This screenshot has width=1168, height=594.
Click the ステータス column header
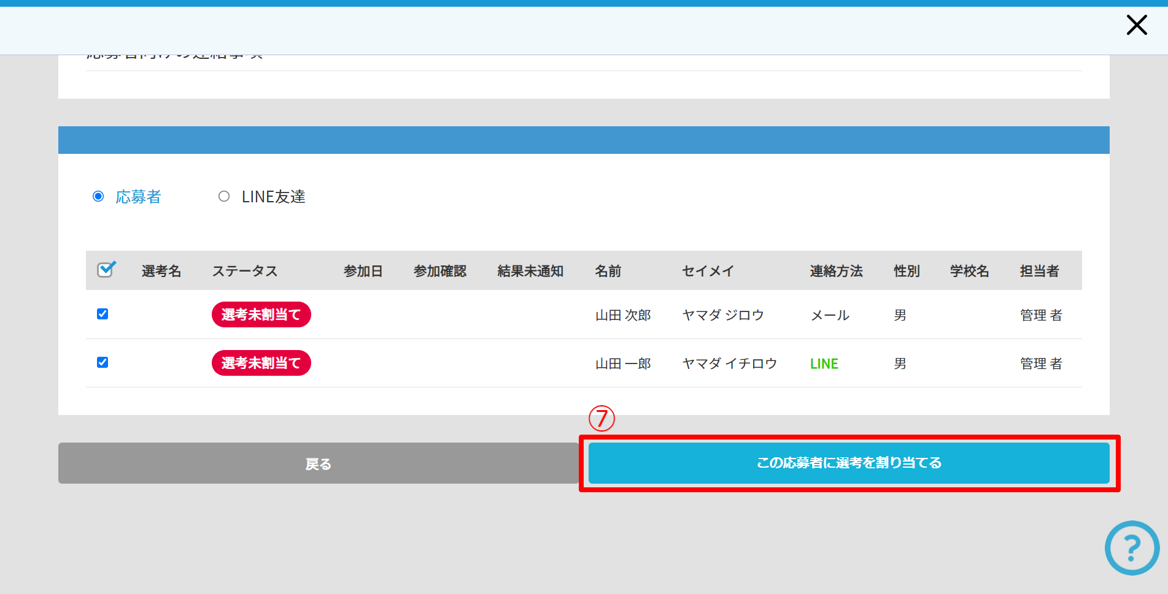point(244,271)
